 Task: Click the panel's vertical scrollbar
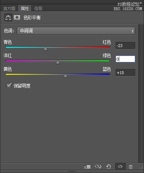point(141,93)
